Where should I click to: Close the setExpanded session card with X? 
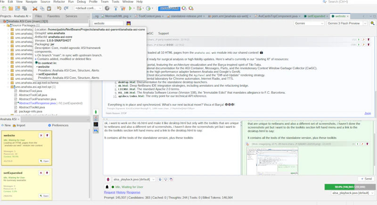(x=41, y=173)
